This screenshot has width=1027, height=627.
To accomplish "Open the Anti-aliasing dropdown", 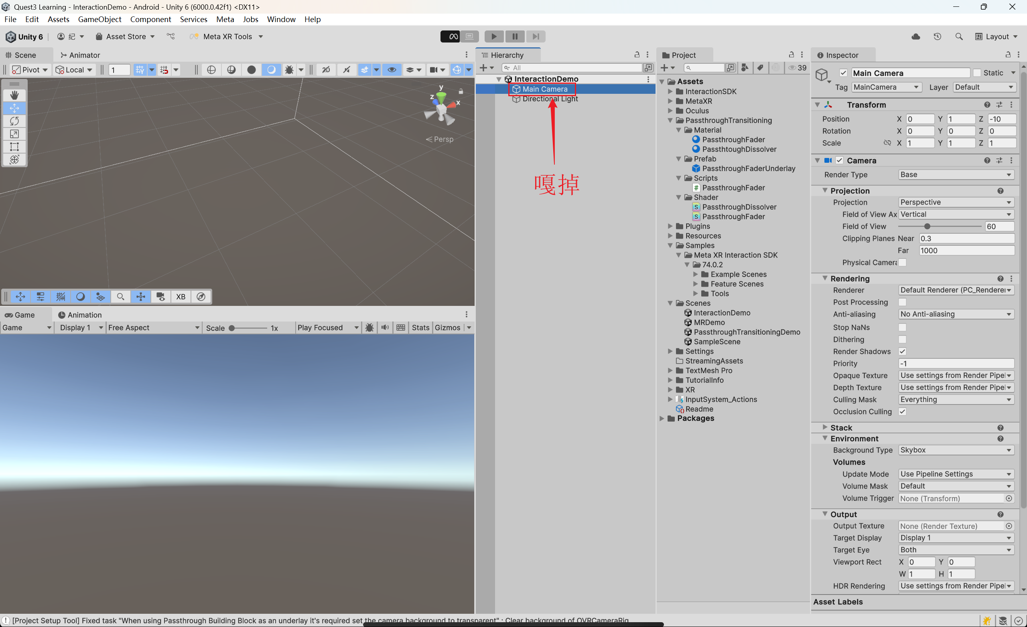I will pyautogui.click(x=955, y=314).
